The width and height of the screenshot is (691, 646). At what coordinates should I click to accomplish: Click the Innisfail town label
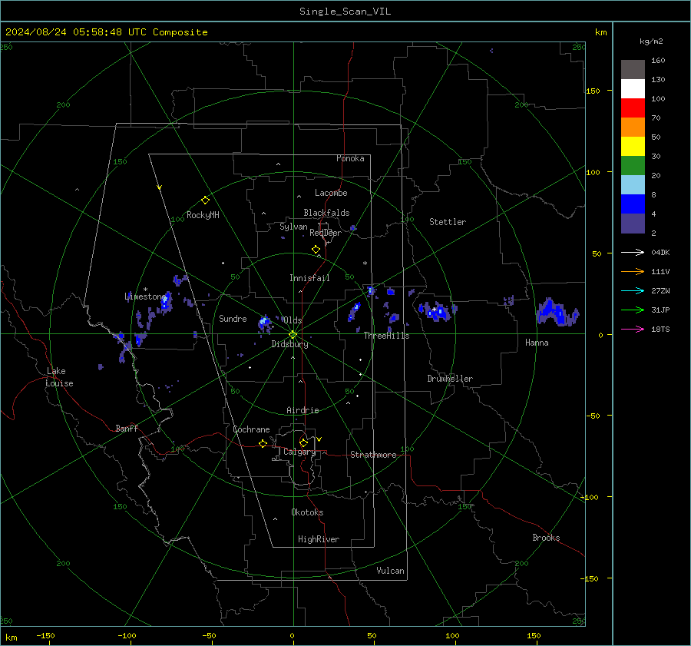point(309,278)
